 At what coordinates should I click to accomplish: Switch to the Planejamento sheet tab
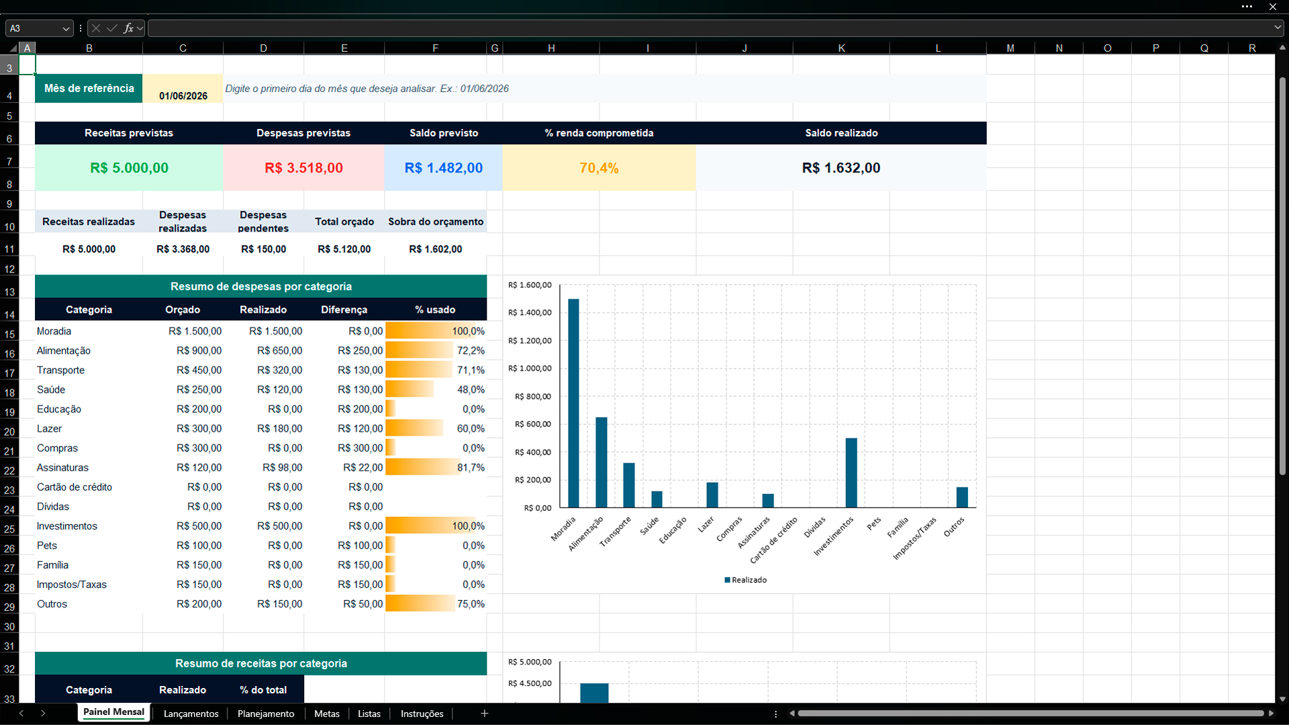point(266,714)
